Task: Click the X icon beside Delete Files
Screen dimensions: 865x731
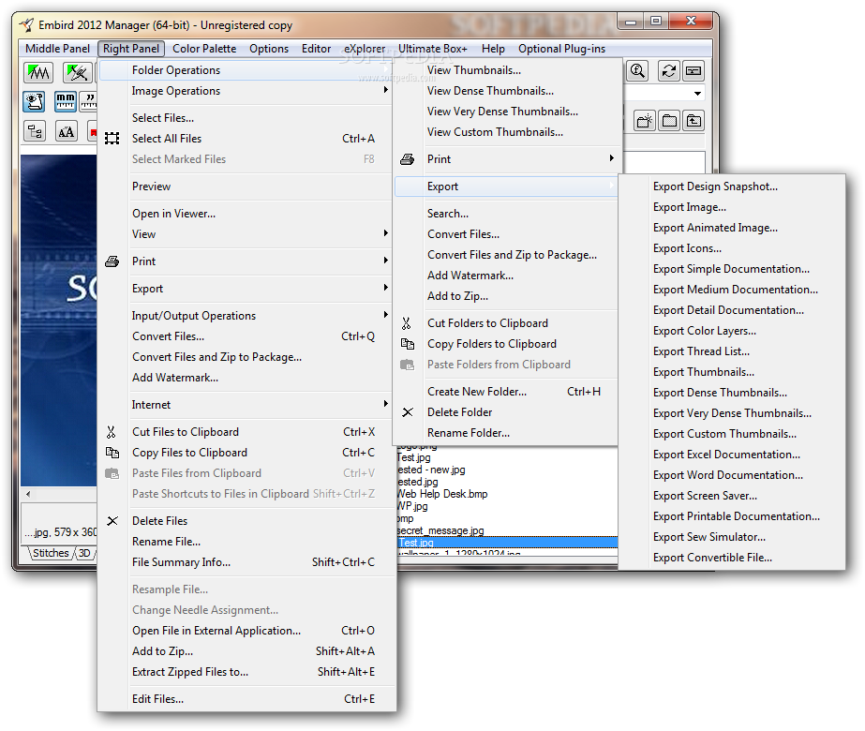Action: 112,521
